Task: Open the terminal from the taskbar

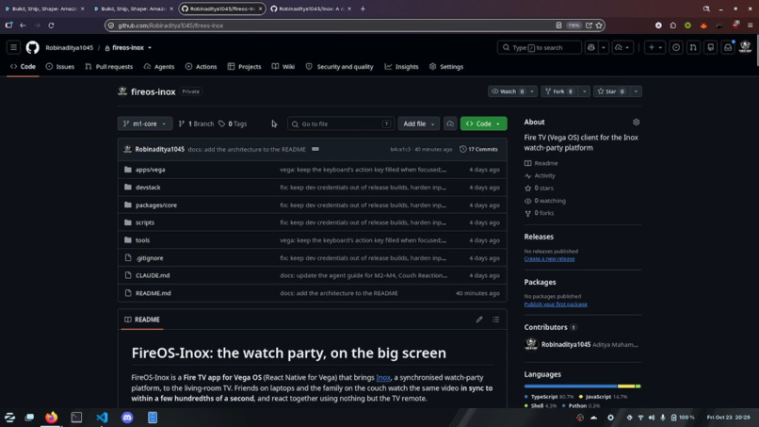Action: point(76,418)
